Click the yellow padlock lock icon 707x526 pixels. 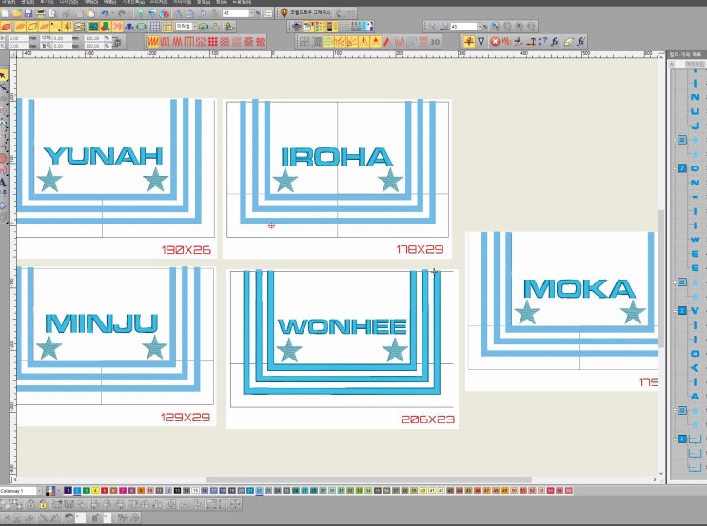point(43,504)
